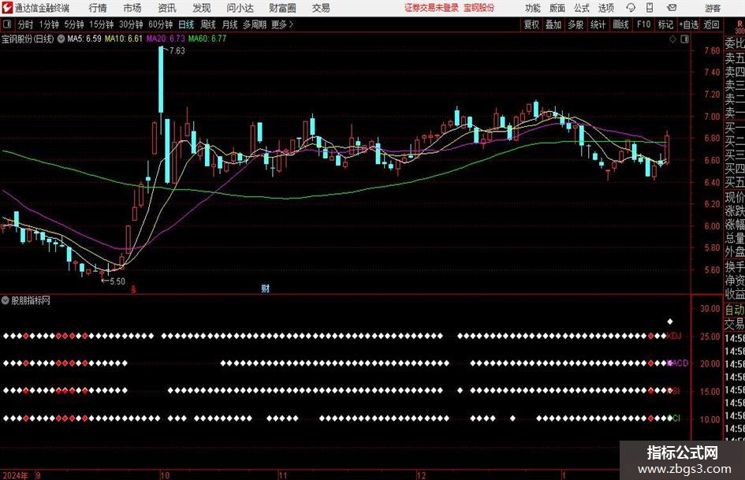Viewport: 745px width, 480px height.
Task: Click the diamond icon at chart's upper right
Action: (x=672, y=39)
